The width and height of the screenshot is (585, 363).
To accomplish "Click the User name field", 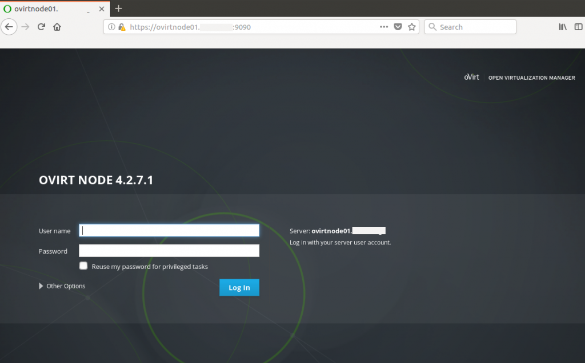I will tap(169, 230).
